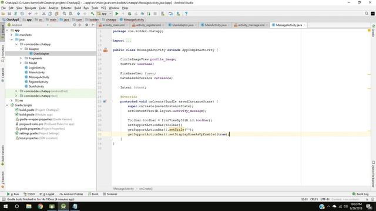
Task: Click the Open folder toolbar icon
Action: (3, 13)
